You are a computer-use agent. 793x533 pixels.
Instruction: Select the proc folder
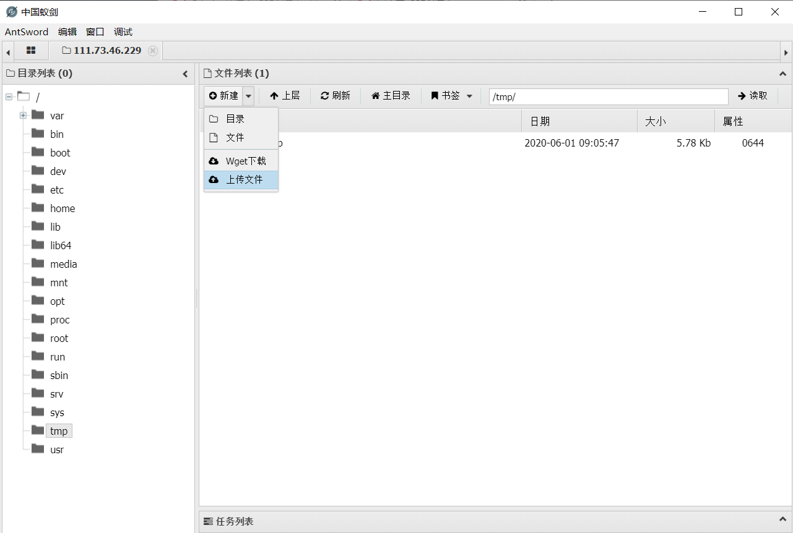pos(60,320)
